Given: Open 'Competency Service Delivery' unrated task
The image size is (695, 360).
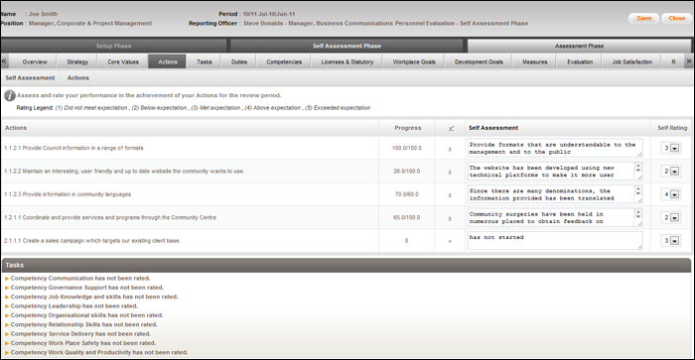Looking at the screenshot, I should [x=80, y=334].
